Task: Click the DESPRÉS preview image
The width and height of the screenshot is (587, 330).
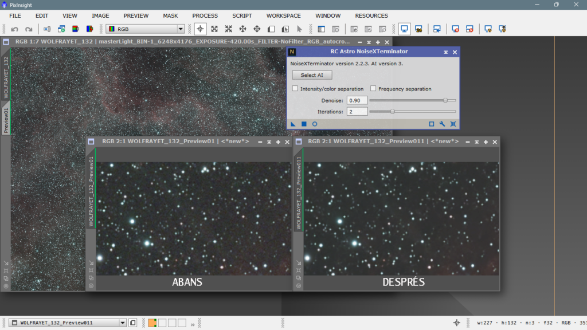Action: (401, 218)
